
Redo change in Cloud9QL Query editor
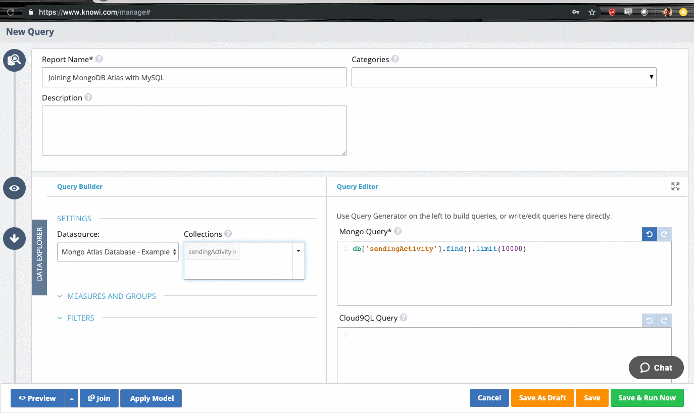coord(664,321)
